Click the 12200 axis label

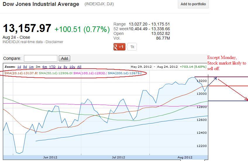pyautogui.click(x=202, y=146)
